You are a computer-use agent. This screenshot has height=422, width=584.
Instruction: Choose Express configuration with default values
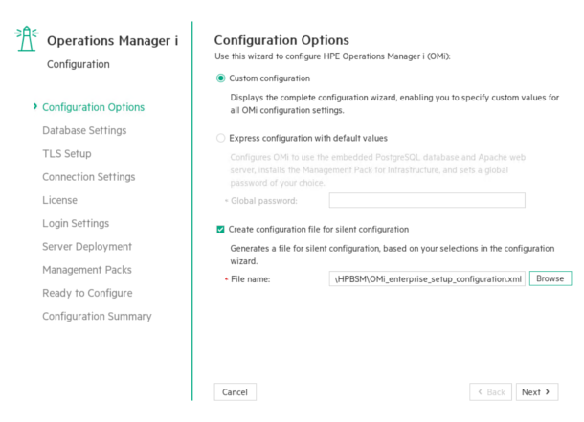(x=221, y=138)
